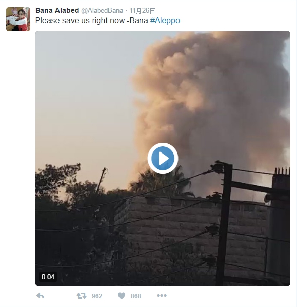Click blank space below the profile avatar
Image resolution: width=297 pixels, height=307 pixels.
(18, 157)
